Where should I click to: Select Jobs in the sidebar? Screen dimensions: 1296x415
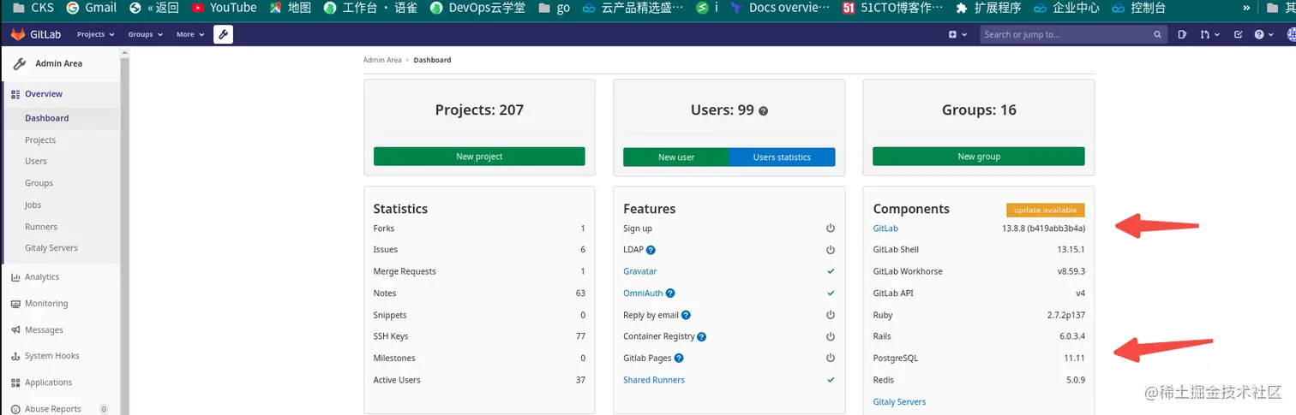(33, 205)
